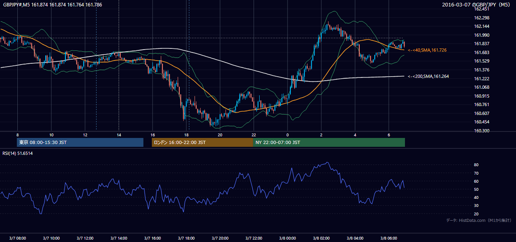Viewport: 516px width, 242px height.
Task: Click the 3/7 22:00 date label
Action: (x=254, y=238)
